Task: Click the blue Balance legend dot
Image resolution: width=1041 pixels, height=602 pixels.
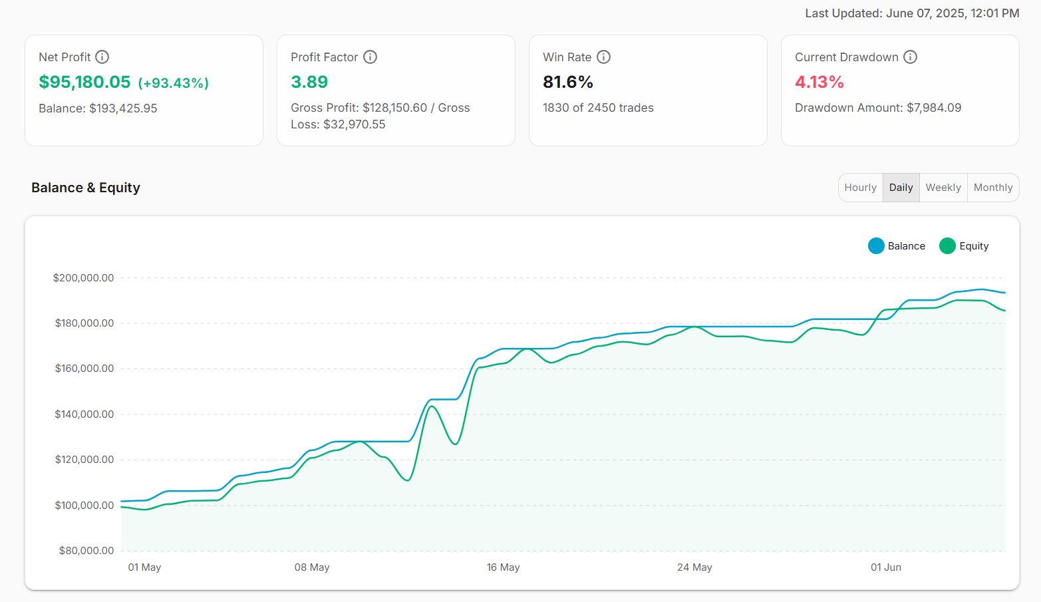Action: click(x=876, y=245)
